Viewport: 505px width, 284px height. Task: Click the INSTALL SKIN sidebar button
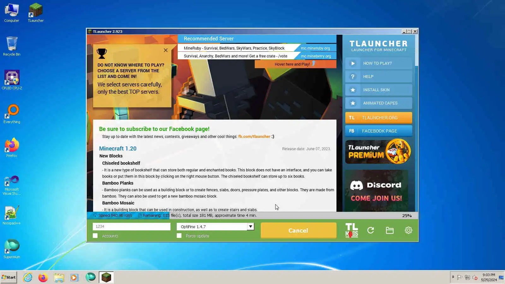[x=379, y=90]
